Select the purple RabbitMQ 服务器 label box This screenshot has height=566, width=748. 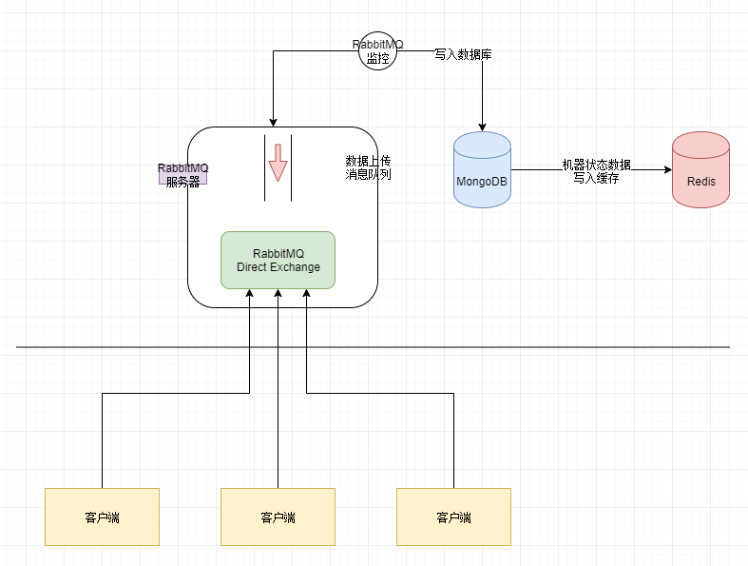click(x=182, y=175)
